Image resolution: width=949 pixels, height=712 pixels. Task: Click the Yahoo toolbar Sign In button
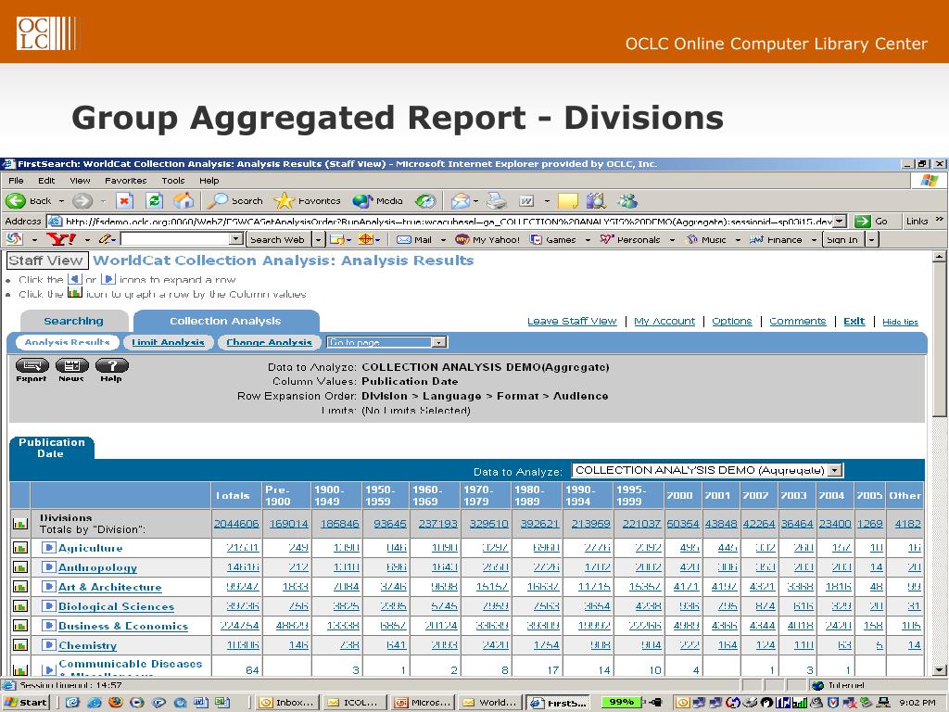pos(842,240)
